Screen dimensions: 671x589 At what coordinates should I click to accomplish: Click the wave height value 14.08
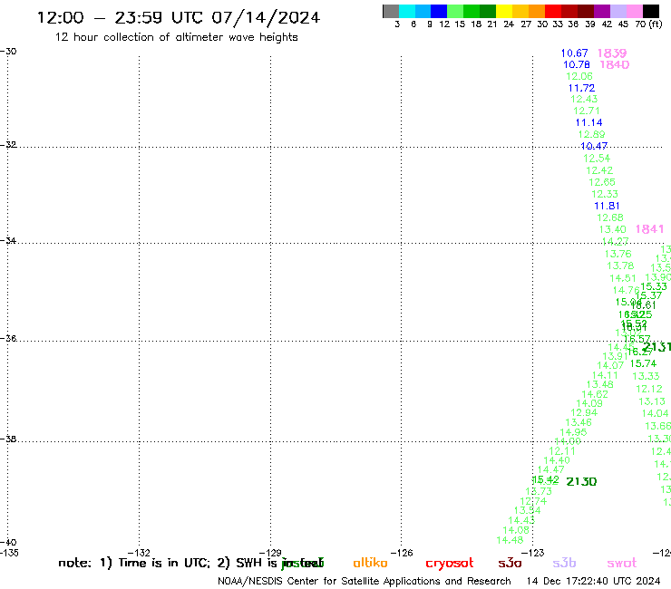[x=516, y=530]
